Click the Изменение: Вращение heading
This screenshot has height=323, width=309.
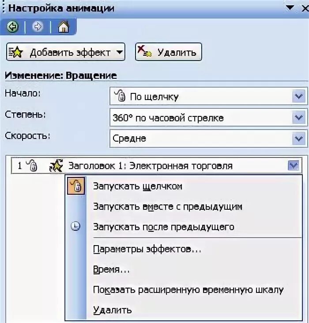pos(61,76)
